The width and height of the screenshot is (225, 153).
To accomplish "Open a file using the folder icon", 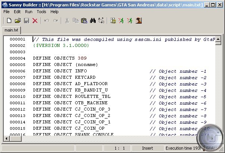I will [18, 21].
